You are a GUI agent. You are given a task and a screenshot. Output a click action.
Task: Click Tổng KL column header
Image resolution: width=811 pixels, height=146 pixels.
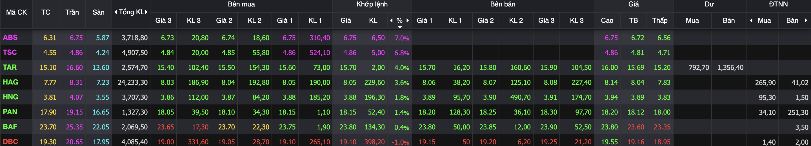131,12
